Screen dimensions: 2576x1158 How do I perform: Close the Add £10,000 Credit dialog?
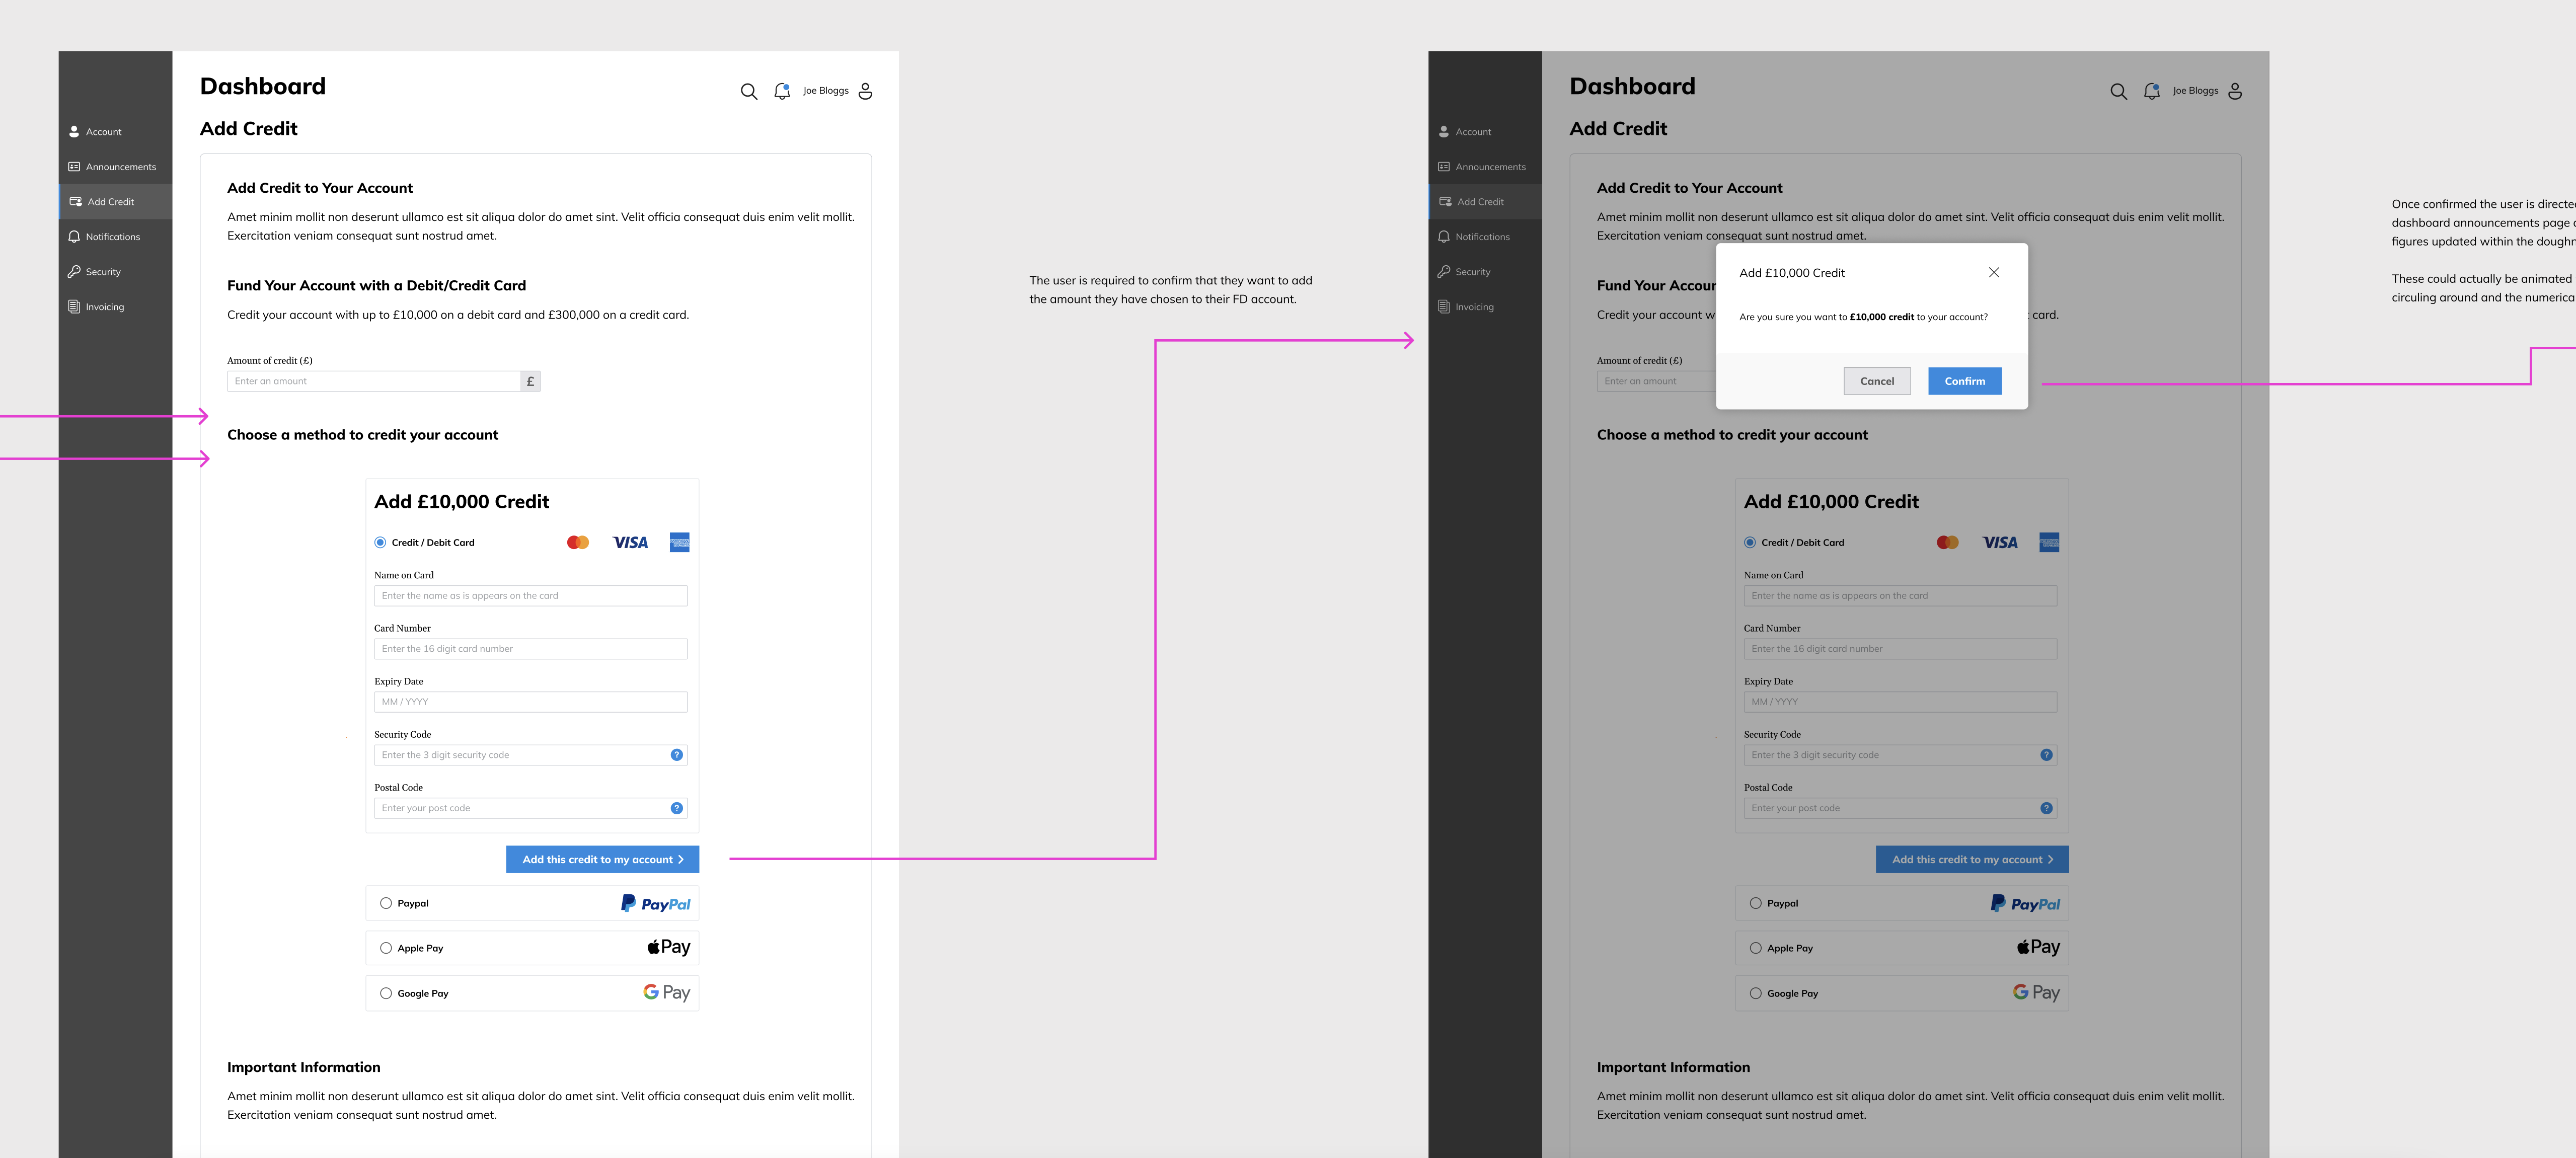[1993, 272]
